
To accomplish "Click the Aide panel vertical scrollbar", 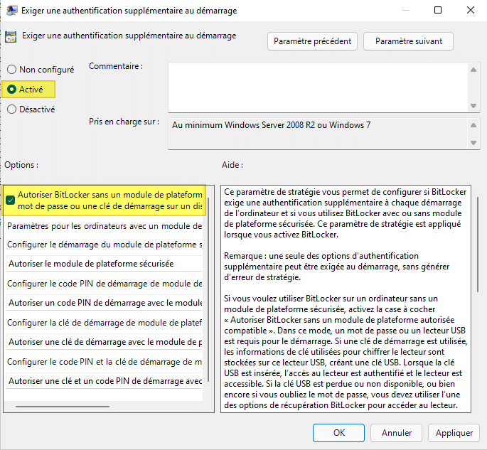I will (x=478, y=245).
